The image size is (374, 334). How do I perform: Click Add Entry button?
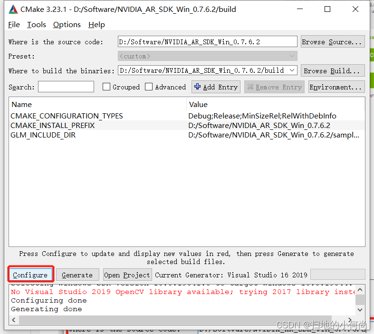click(x=216, y=87)
